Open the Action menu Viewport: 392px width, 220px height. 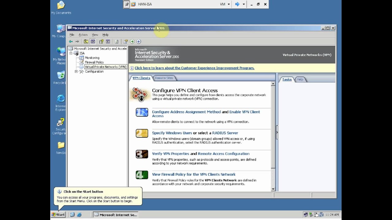83,35
